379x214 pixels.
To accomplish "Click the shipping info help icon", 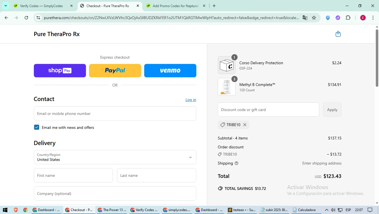I will 236,163.
